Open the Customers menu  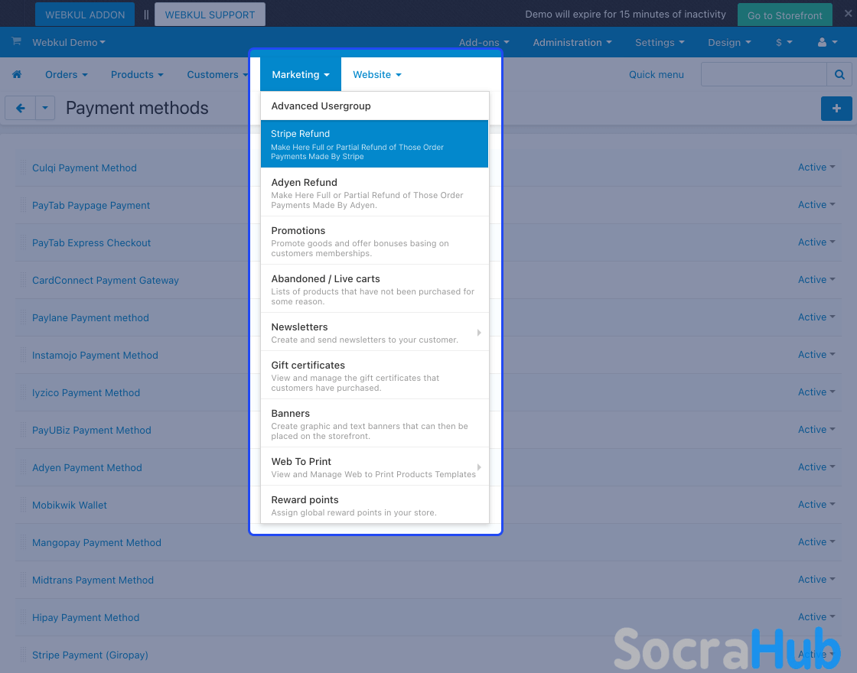point(217,74)
